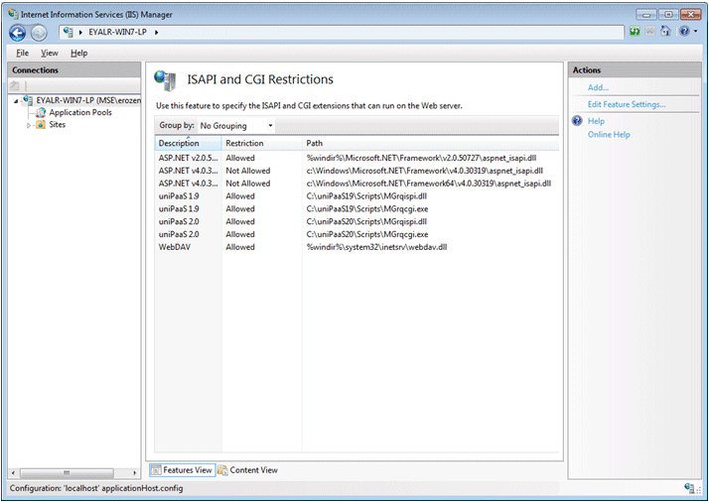The height and width of the screenshot is (502, 709).
Task: Sort by the Path column header
Action: pos(431,143)
